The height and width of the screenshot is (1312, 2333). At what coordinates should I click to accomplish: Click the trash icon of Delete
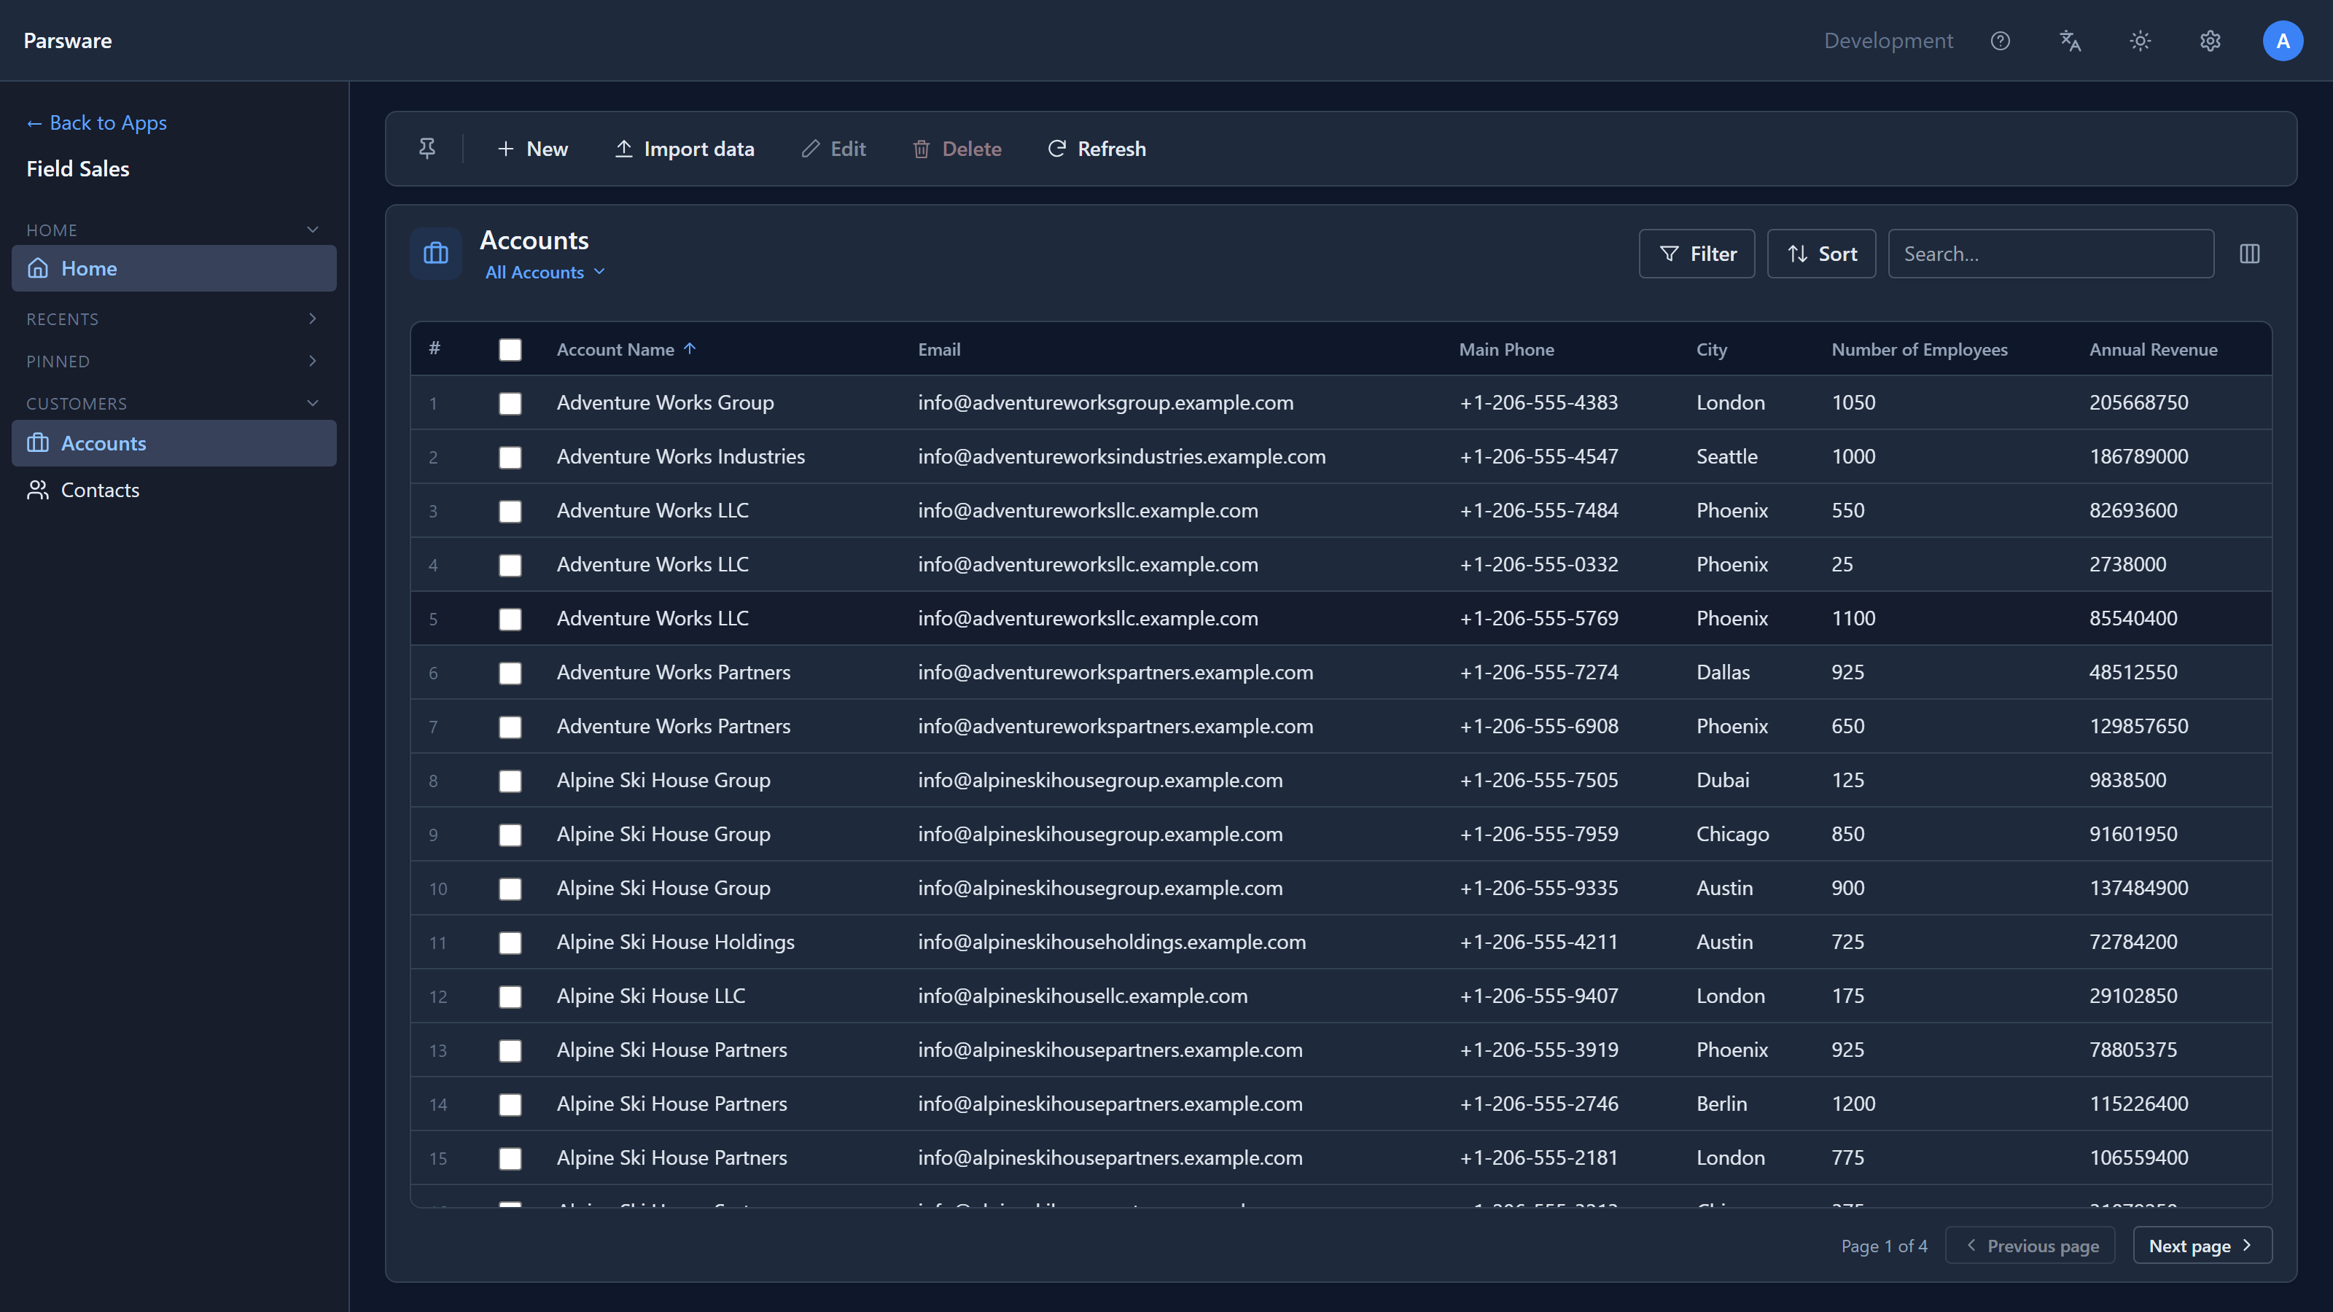pyautogui.click(x=921, y=149)
